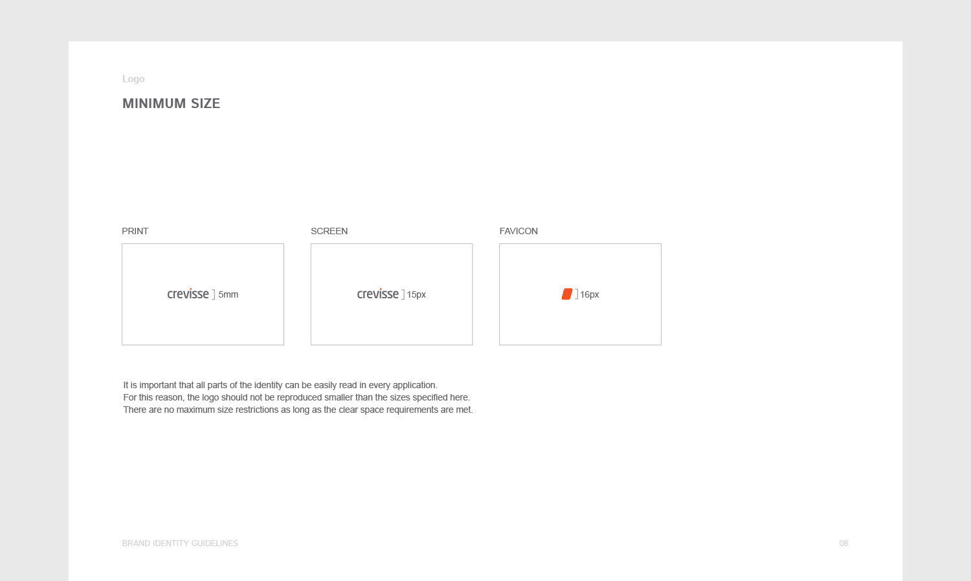Click the crevisse logo in PRINT box
Viewport: 971px width, 581px height.
pos(188,294)
